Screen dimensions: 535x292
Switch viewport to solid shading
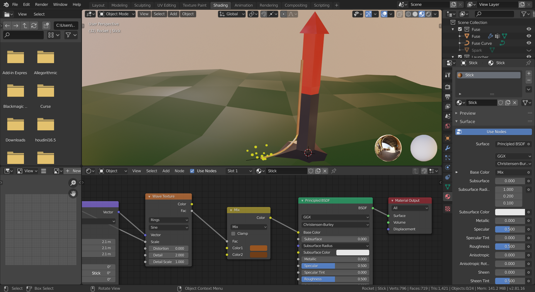[415, 14]
